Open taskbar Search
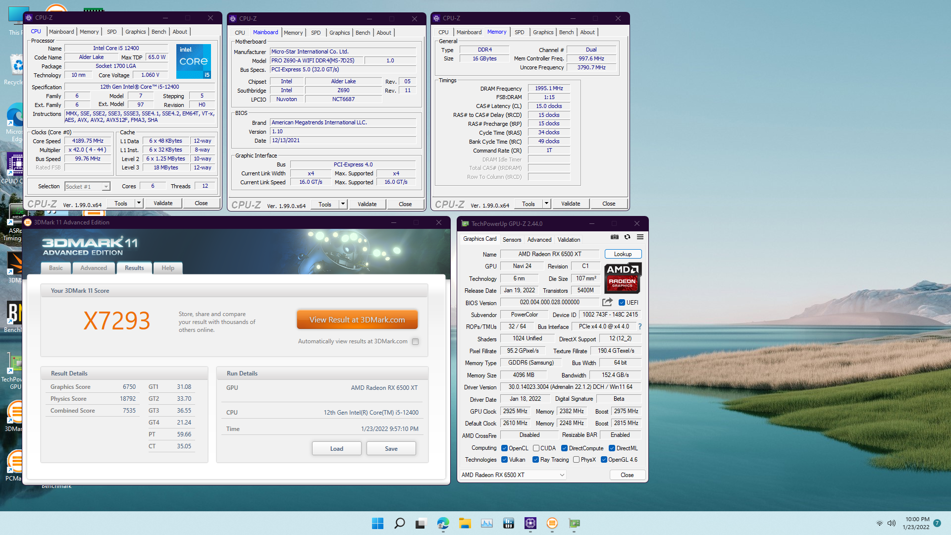The image size is (951, 535). [399, 523]
